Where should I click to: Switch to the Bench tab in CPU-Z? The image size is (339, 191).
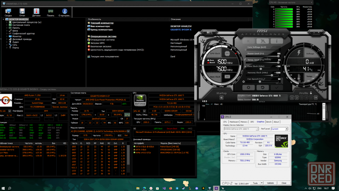269,122
